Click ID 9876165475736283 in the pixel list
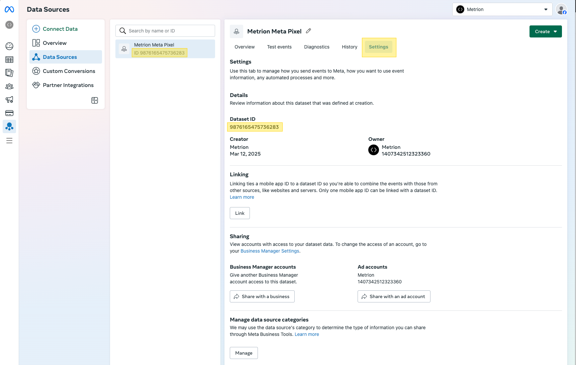The width and height of the screenshot is (576, 365). 159,53
